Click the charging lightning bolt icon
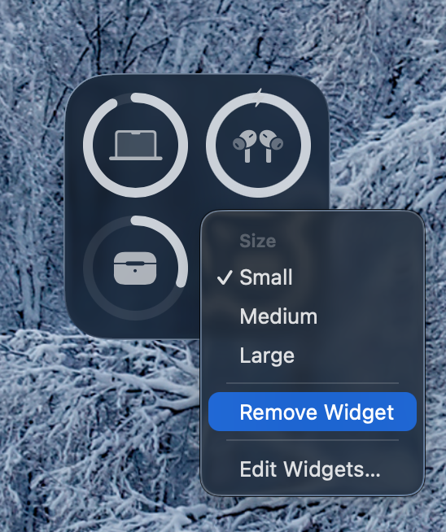 (258, 98)
